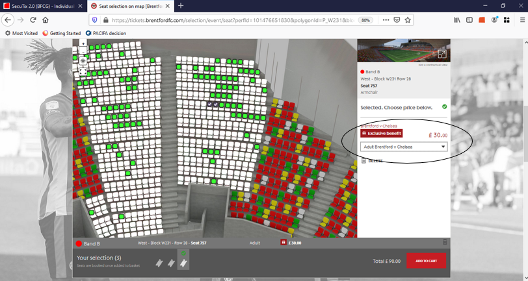Open the Getting Started bookmark

tap(62, 33)
